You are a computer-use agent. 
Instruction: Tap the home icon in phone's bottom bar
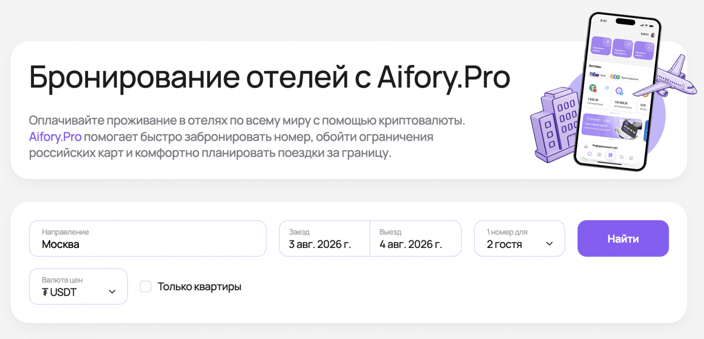[x=590, y=153]
